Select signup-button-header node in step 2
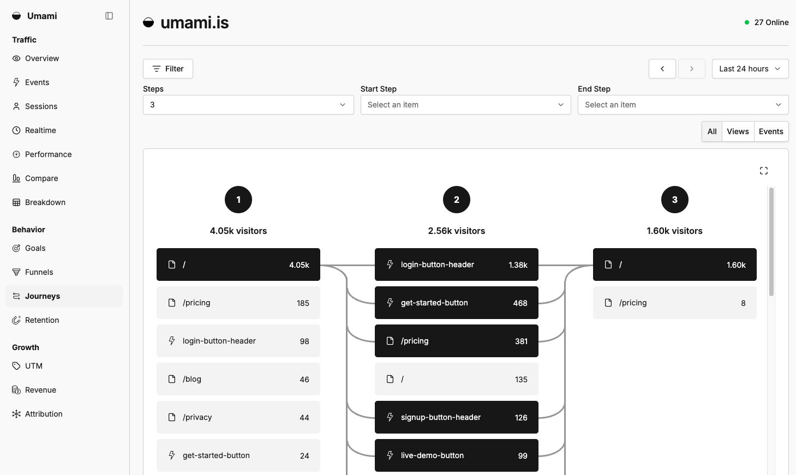The image size is (796, 475). click(457, 417)
